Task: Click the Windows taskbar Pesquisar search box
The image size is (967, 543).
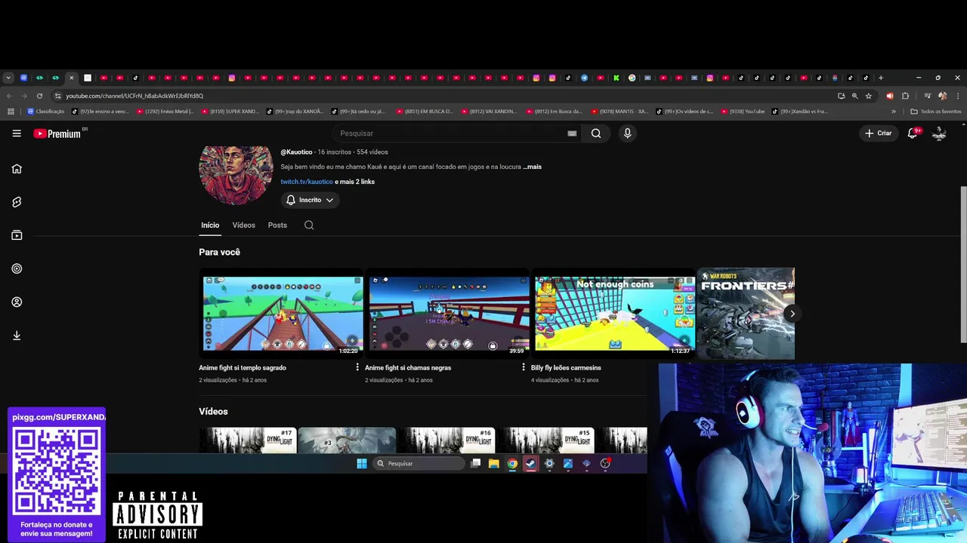Action: coord(420,464)
